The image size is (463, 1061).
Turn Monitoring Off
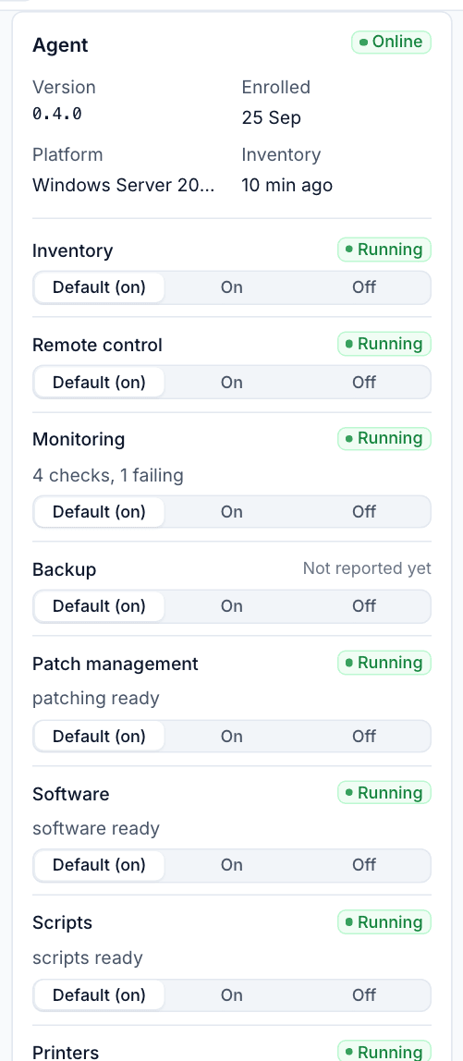363,512
